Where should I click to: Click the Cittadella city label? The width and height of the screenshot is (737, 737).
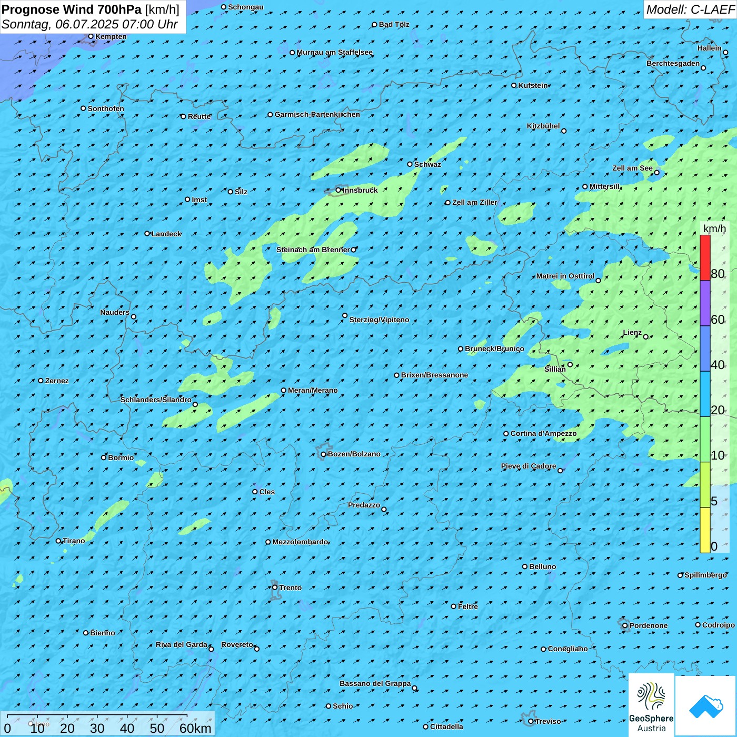(x=446, y=726)
